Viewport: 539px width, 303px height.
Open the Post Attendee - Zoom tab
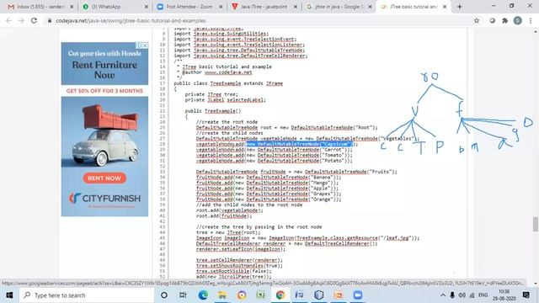[189, 7]
